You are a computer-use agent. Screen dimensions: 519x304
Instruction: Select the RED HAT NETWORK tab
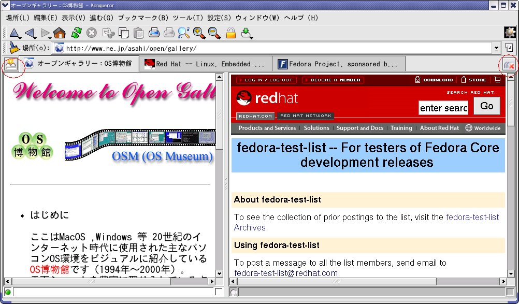click(x=306, y=116)
